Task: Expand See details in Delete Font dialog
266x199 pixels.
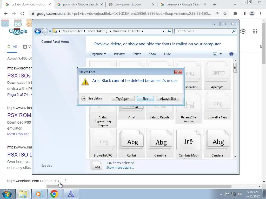Action: pos(92,98)
